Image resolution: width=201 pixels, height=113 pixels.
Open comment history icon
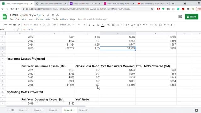[x=180, y=17]
